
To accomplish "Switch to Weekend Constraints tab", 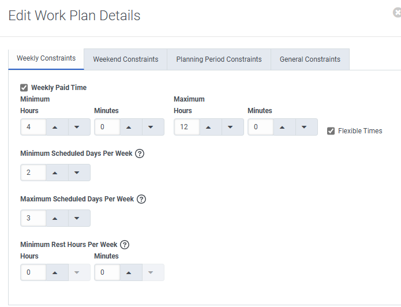I will point(125,59).
